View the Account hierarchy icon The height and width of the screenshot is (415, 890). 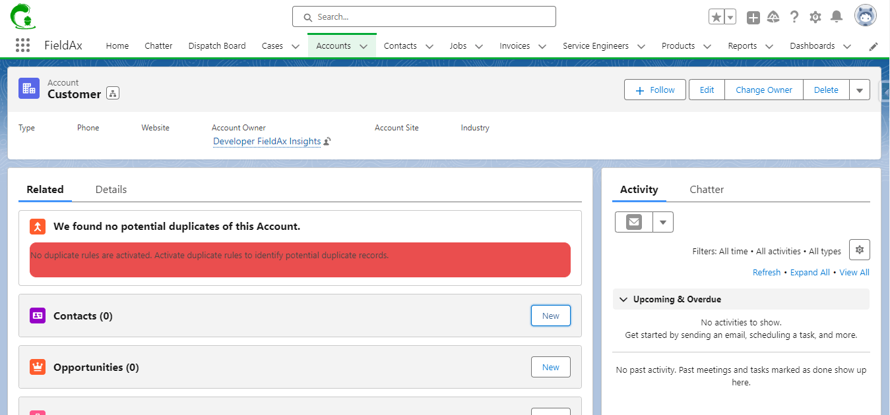coord(113,94)
